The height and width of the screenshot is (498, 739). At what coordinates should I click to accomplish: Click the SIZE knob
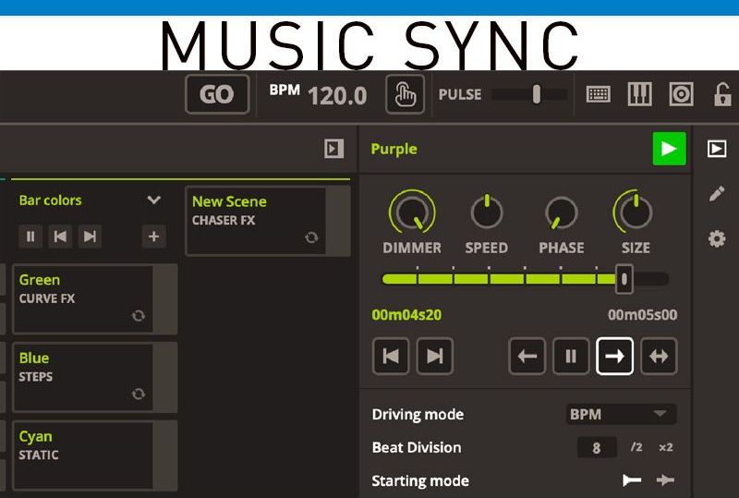pos(635,212)
